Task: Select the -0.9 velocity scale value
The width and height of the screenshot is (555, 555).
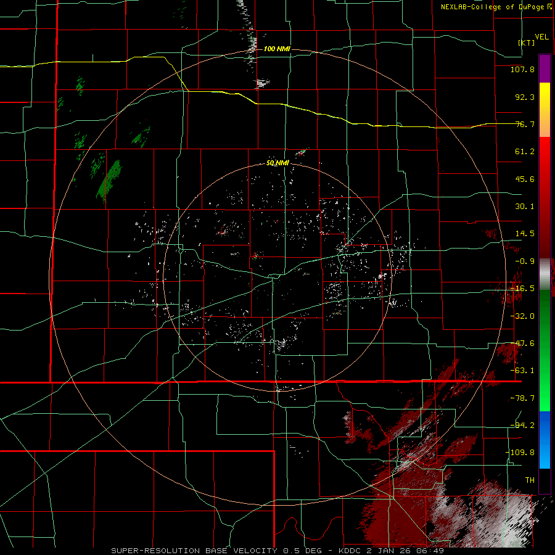Action: tap(525, 261)
